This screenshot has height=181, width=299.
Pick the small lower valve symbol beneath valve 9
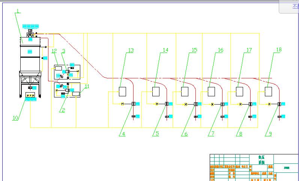pos(279,117)
